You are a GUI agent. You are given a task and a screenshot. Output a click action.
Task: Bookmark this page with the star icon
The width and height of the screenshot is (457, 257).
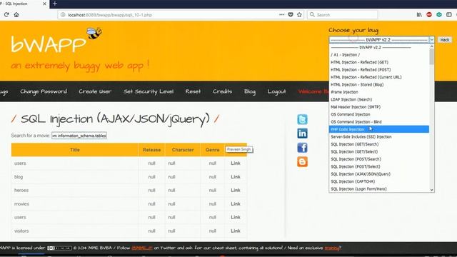point(299,14)
